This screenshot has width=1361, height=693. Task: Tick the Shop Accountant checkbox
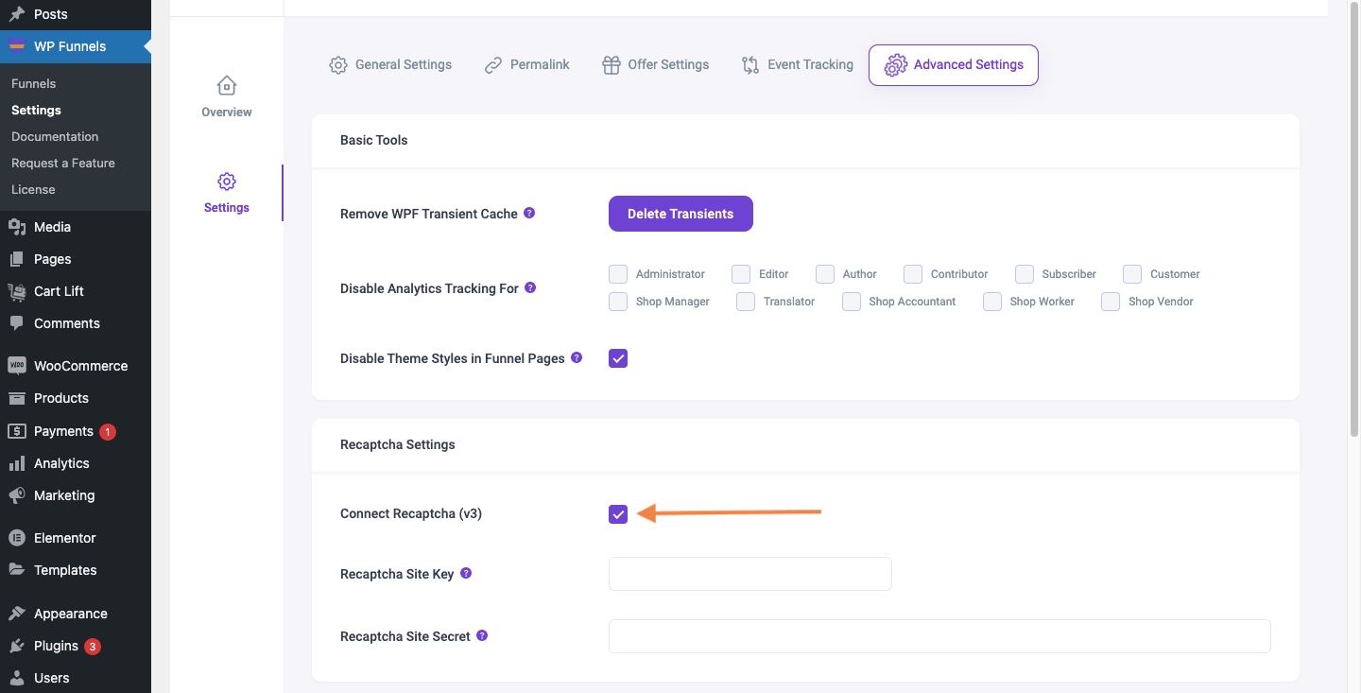click(x=852, y=302)
